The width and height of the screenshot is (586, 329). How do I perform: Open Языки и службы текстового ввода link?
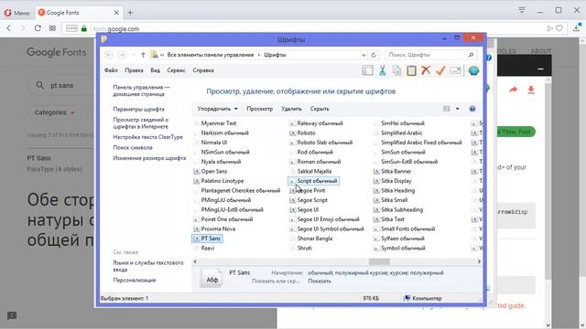(x=148, y=266)
